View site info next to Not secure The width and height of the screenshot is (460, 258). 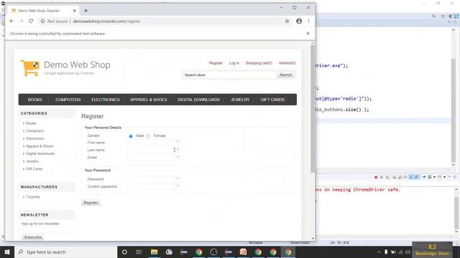pos(43,21)
